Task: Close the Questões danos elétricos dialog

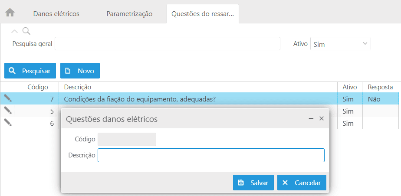Action: [322, 118]
